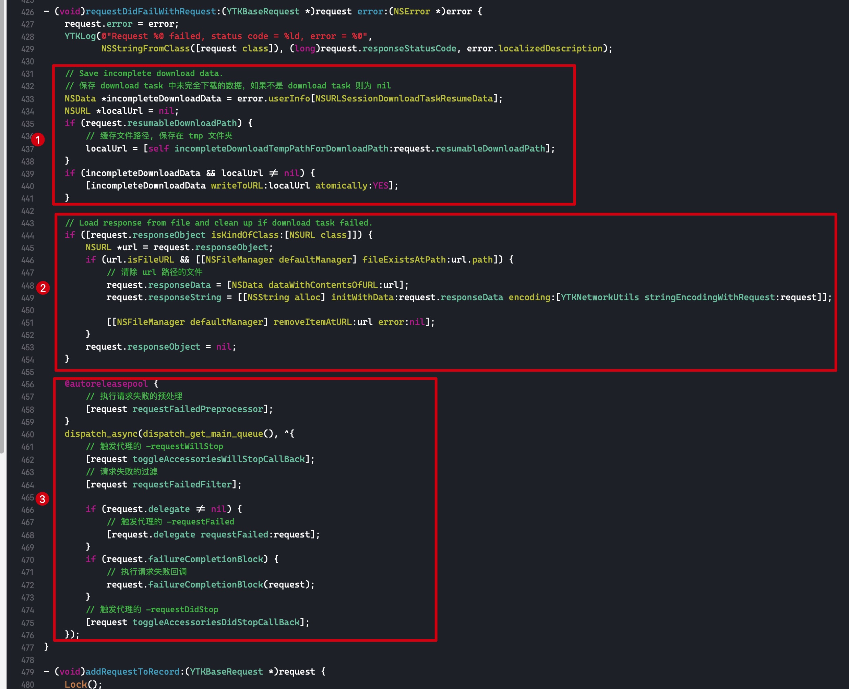Click the red circle badge numbered 1
This screenshot has width=849, height=689.
(38, 140)
